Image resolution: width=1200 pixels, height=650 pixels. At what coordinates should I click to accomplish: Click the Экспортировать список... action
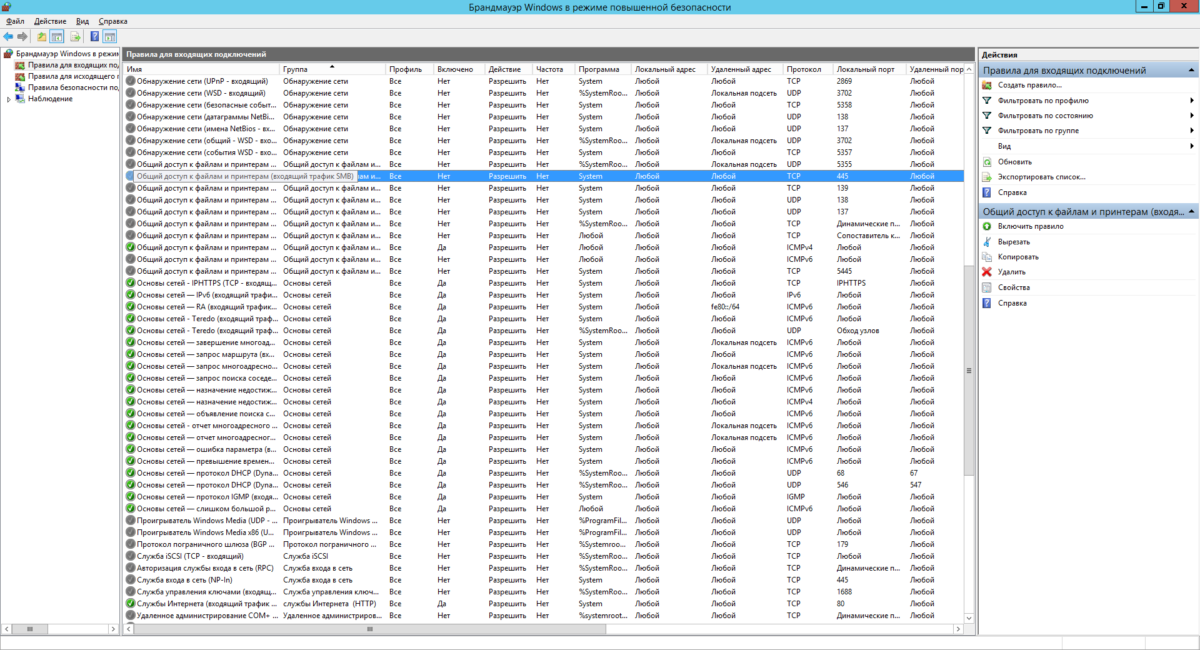coord(1042,177)
